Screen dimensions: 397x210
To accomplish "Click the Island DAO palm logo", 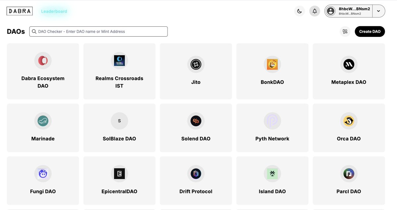I will [x=272, y=174].
